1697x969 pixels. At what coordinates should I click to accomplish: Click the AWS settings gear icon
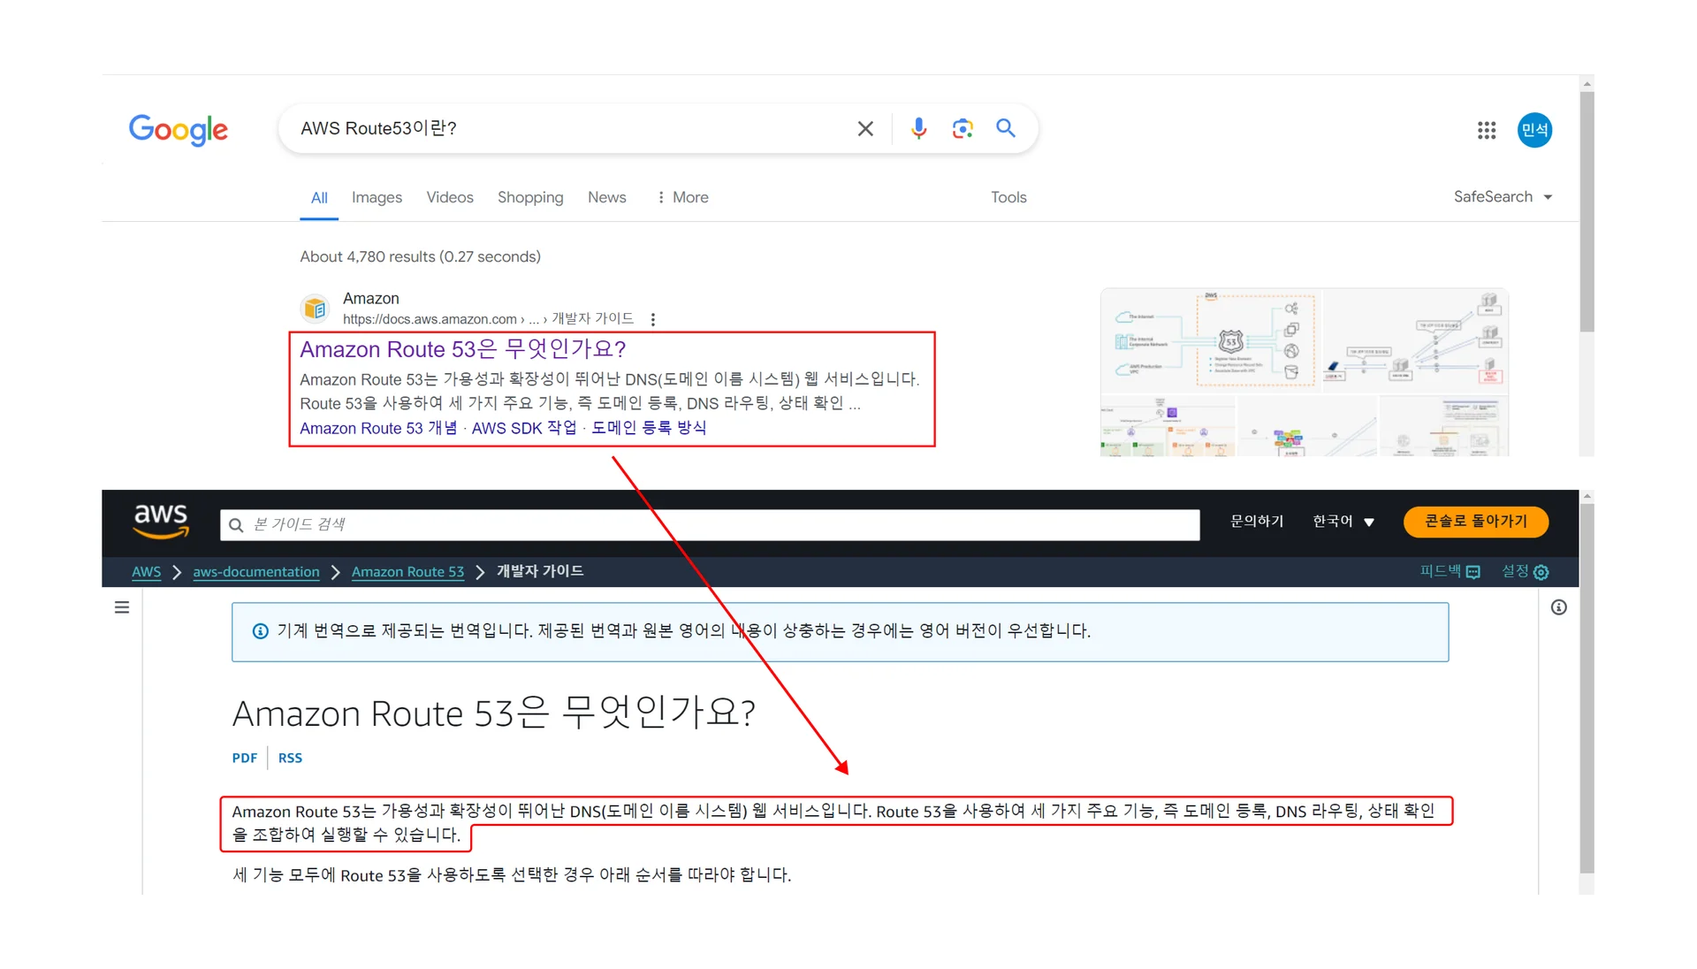pyautogui.click(x=1541, y=572)
